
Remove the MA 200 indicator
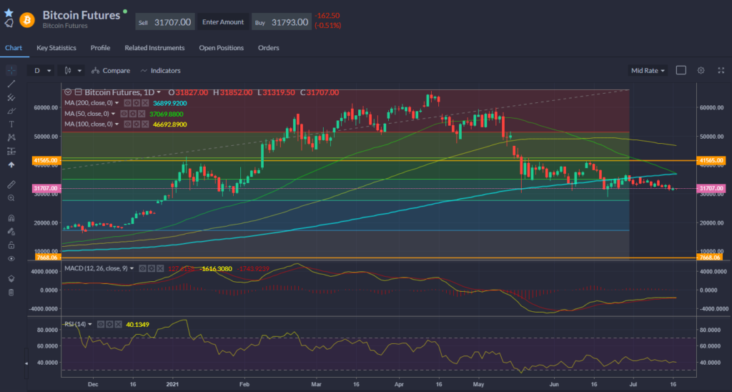pyautogui.click(x=145, y=103)
